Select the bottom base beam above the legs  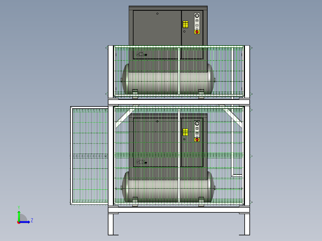[x=179, y=210]
